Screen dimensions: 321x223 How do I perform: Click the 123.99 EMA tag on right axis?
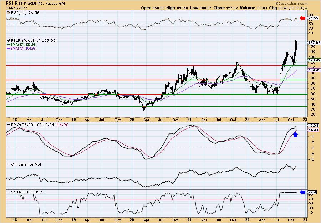pyautogui.click(x=313, y=60)
